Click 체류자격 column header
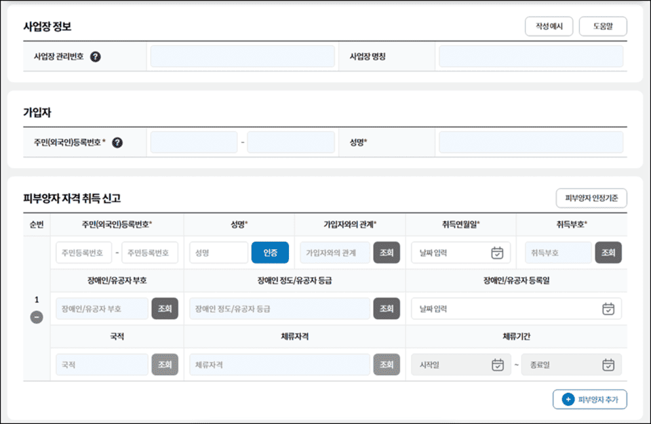The width and height of the screenshot is (651, 424). [x=294, y=337]
